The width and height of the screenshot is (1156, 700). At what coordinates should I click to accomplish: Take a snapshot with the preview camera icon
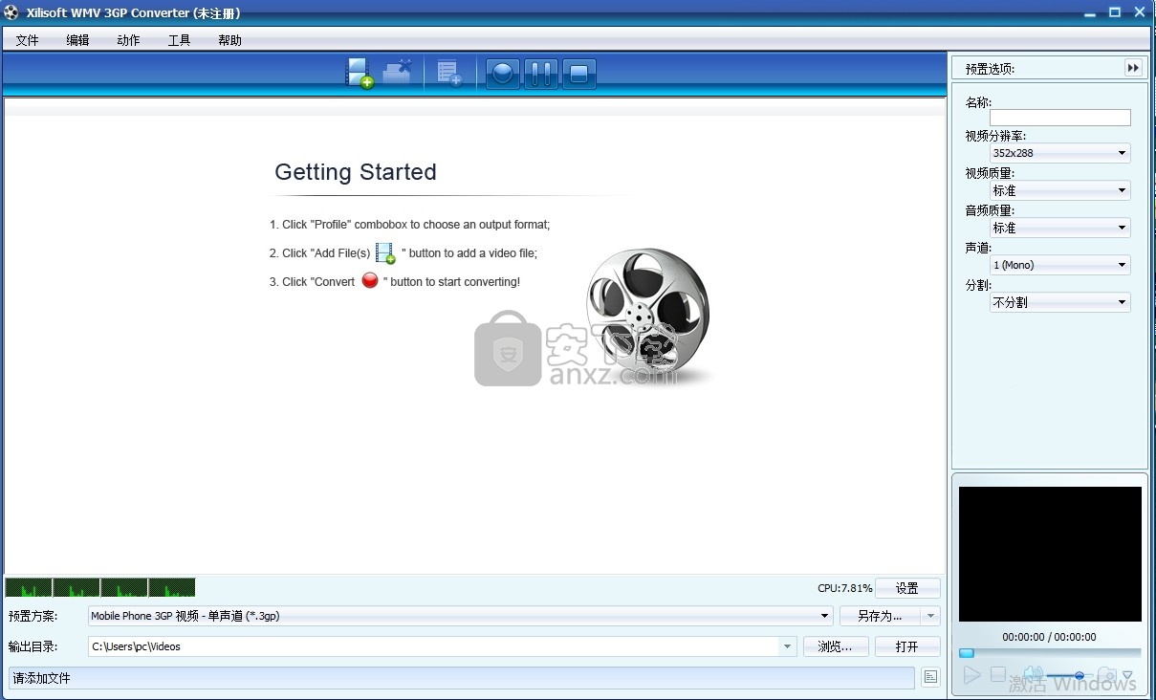click(1106, 675)
